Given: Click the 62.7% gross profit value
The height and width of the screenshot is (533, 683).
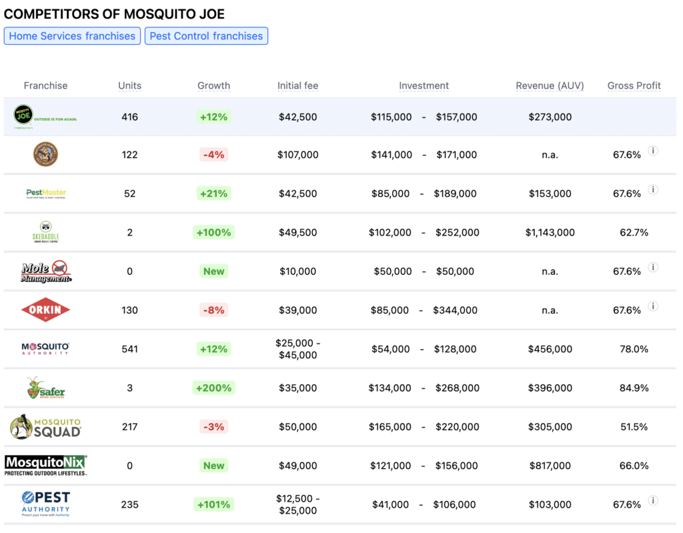Looking at the screenshot, I should pos(634,232).
